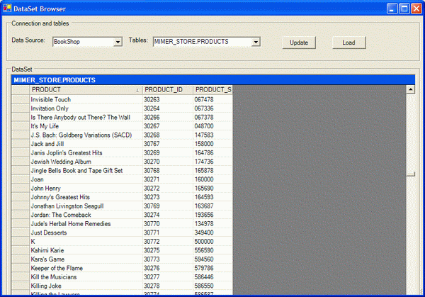
Task: Click the value 067478
Action: pos(212,99)
